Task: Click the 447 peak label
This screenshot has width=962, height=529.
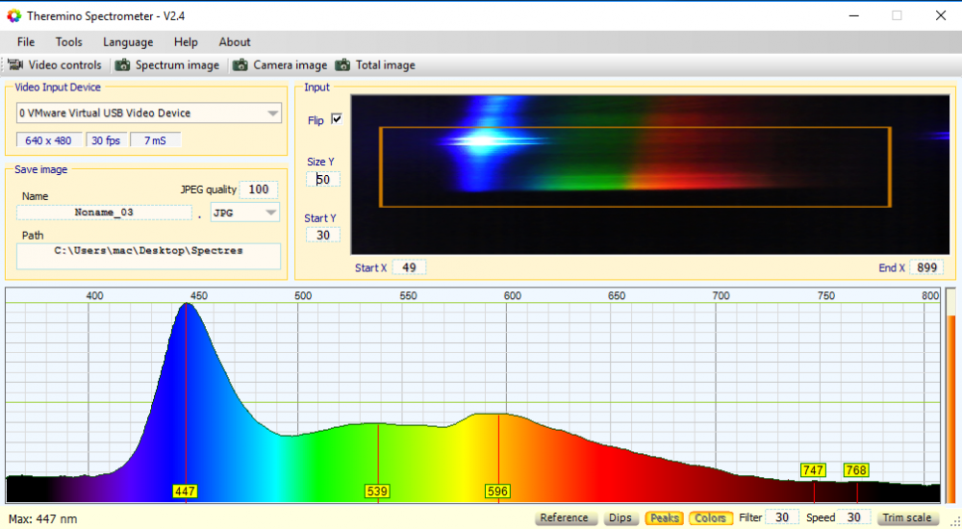Action: click(x=186, y=491)
